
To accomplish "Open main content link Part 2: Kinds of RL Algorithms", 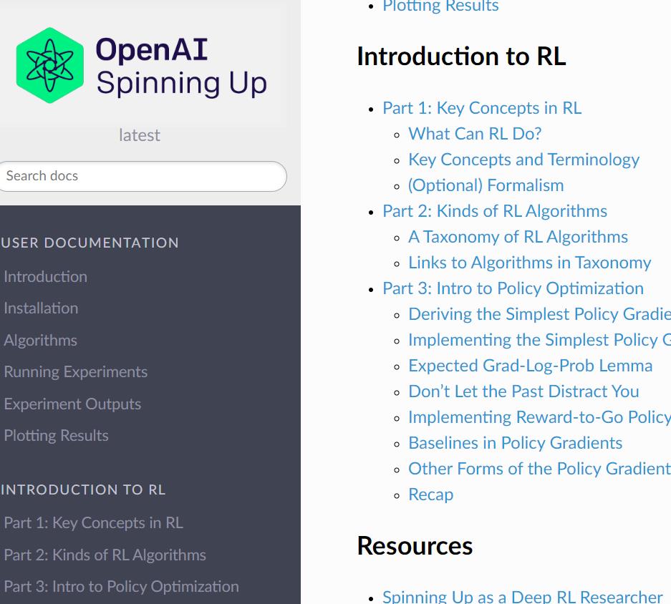I will click(x=495, y=211).
